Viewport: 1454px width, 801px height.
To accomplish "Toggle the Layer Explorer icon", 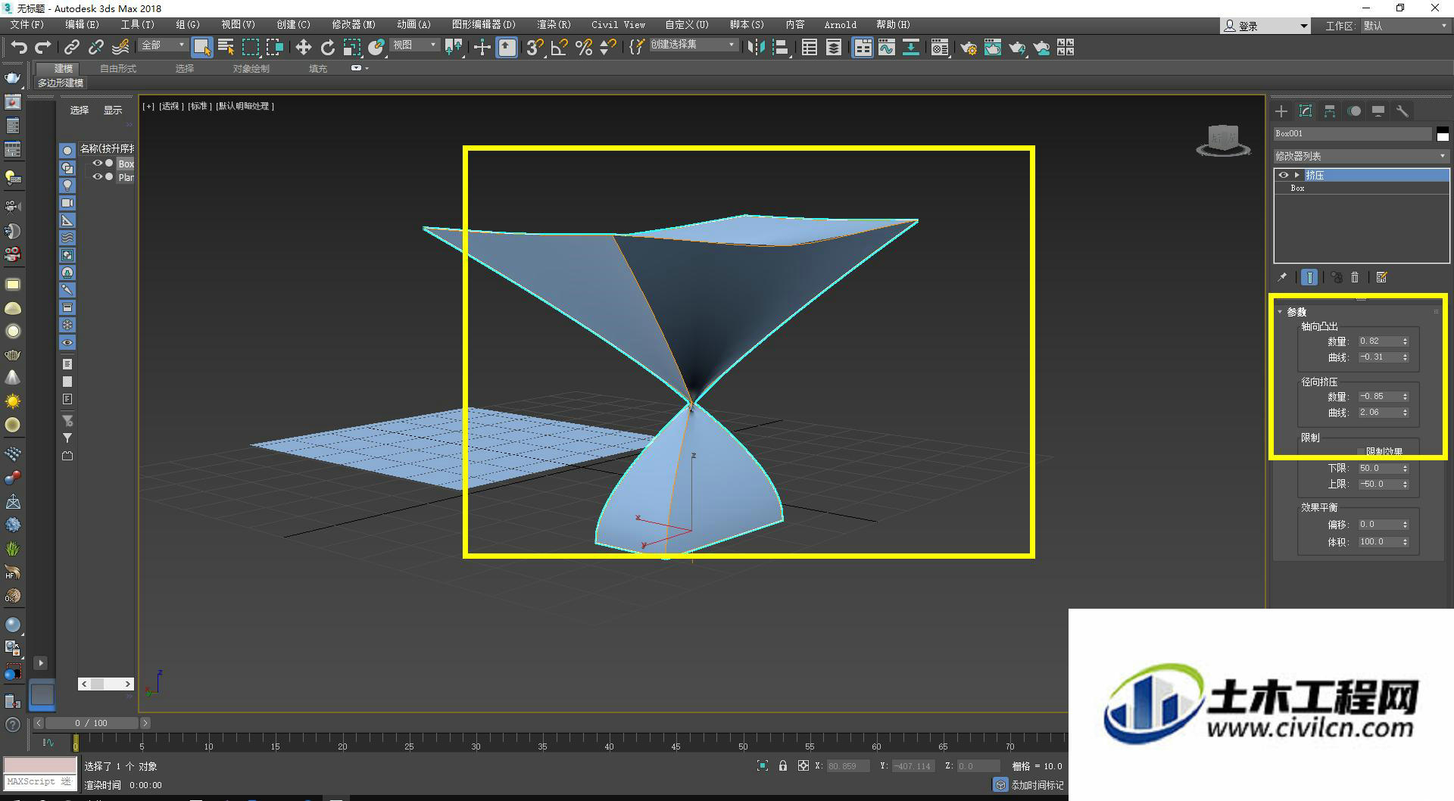I will (x=834, y=48).
